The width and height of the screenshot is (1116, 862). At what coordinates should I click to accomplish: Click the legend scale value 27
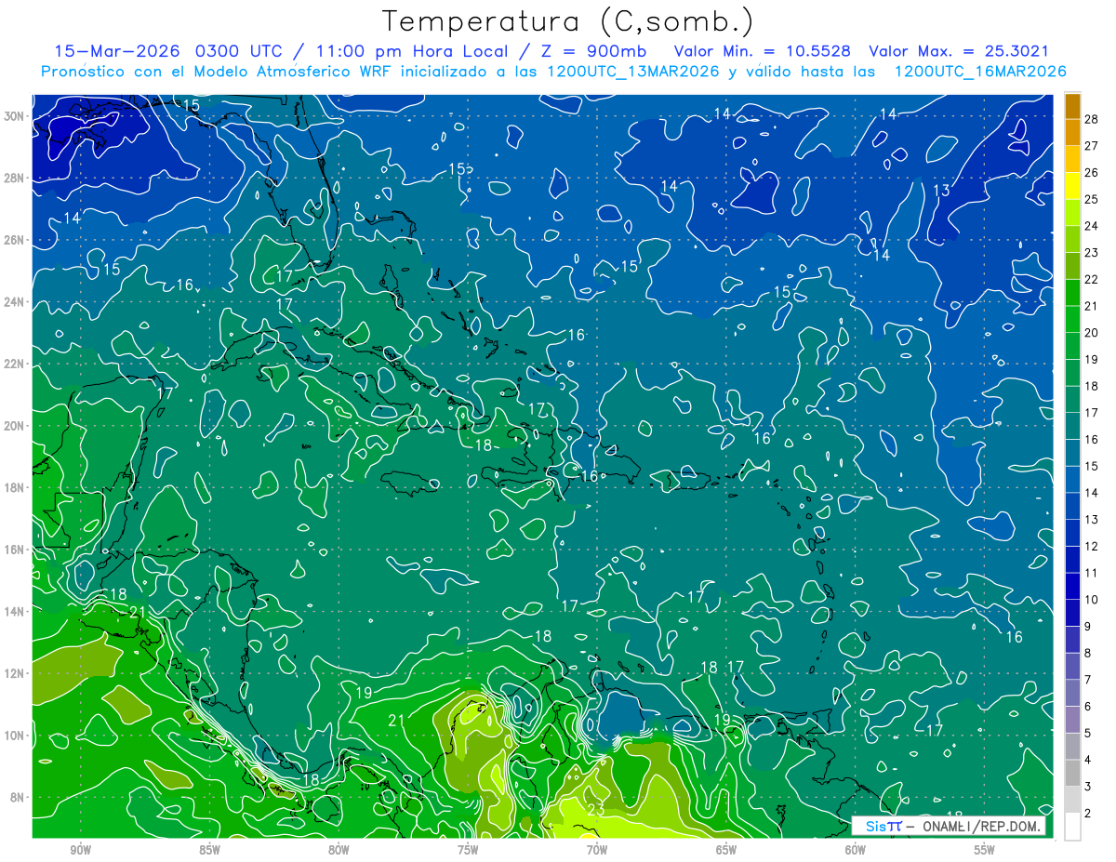pos(1092,146)
